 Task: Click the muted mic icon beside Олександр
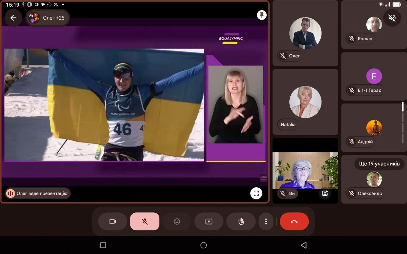pyautogui.click(x=352, y=193)
